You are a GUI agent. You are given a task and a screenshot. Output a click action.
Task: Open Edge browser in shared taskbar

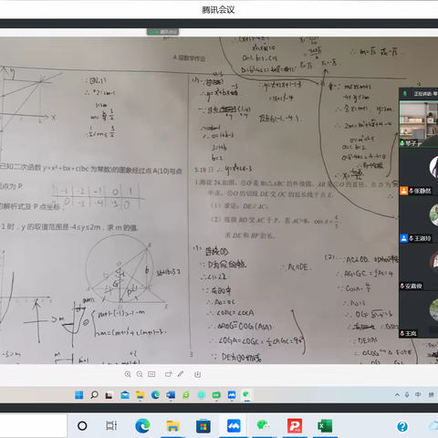(x=155, y=395)
